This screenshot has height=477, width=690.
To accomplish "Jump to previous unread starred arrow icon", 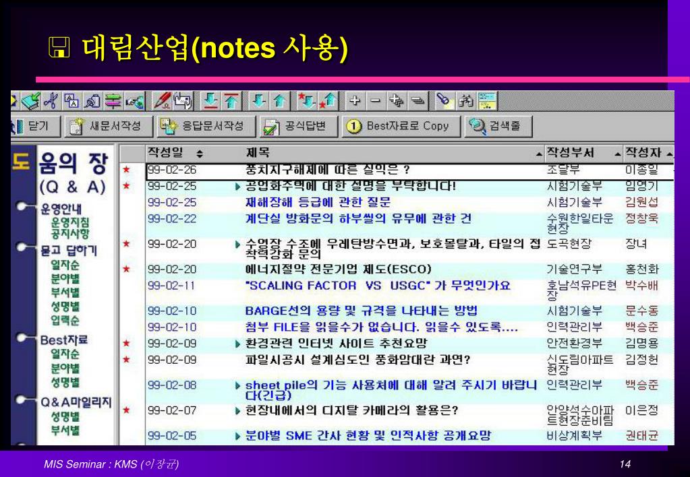I will [x=328, y=101].
